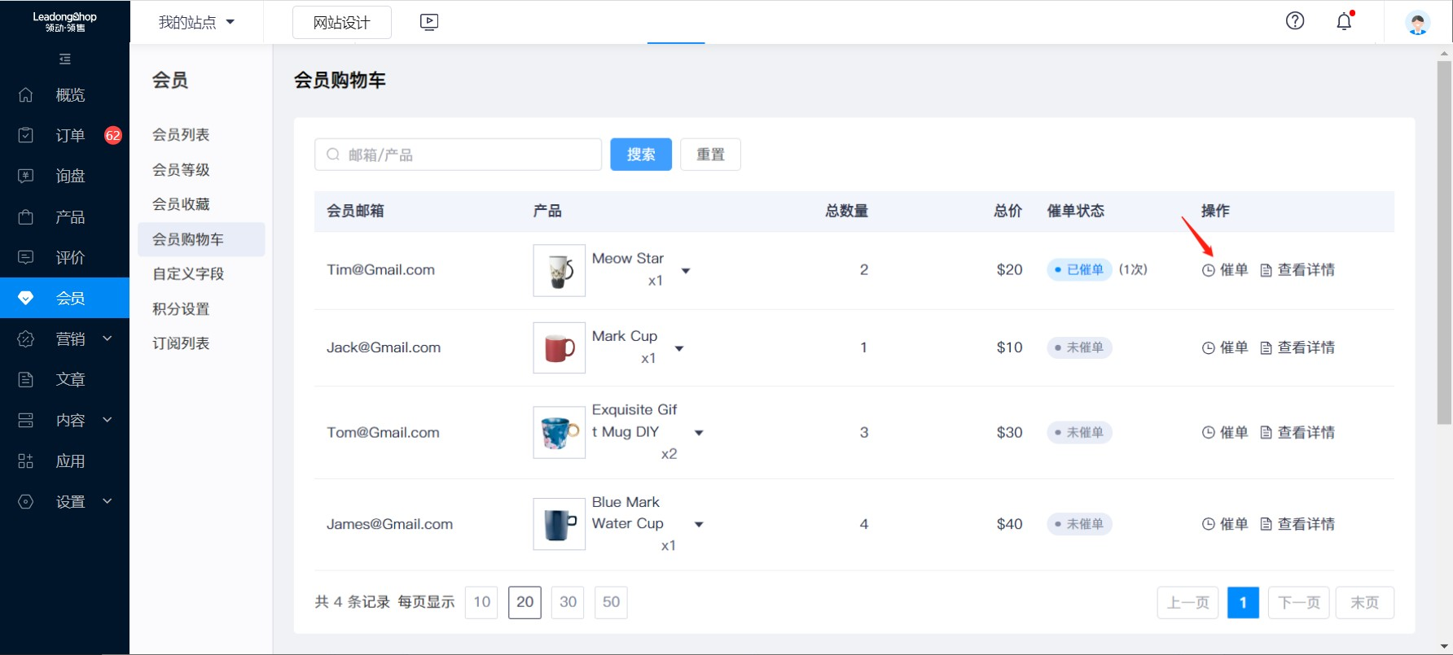Click the Meow Star mug thumbnail
This screenshot has height=655, width=1453.
coord(560,270)
